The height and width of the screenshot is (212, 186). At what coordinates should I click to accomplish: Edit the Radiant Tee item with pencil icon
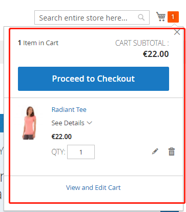click(155, 151)
